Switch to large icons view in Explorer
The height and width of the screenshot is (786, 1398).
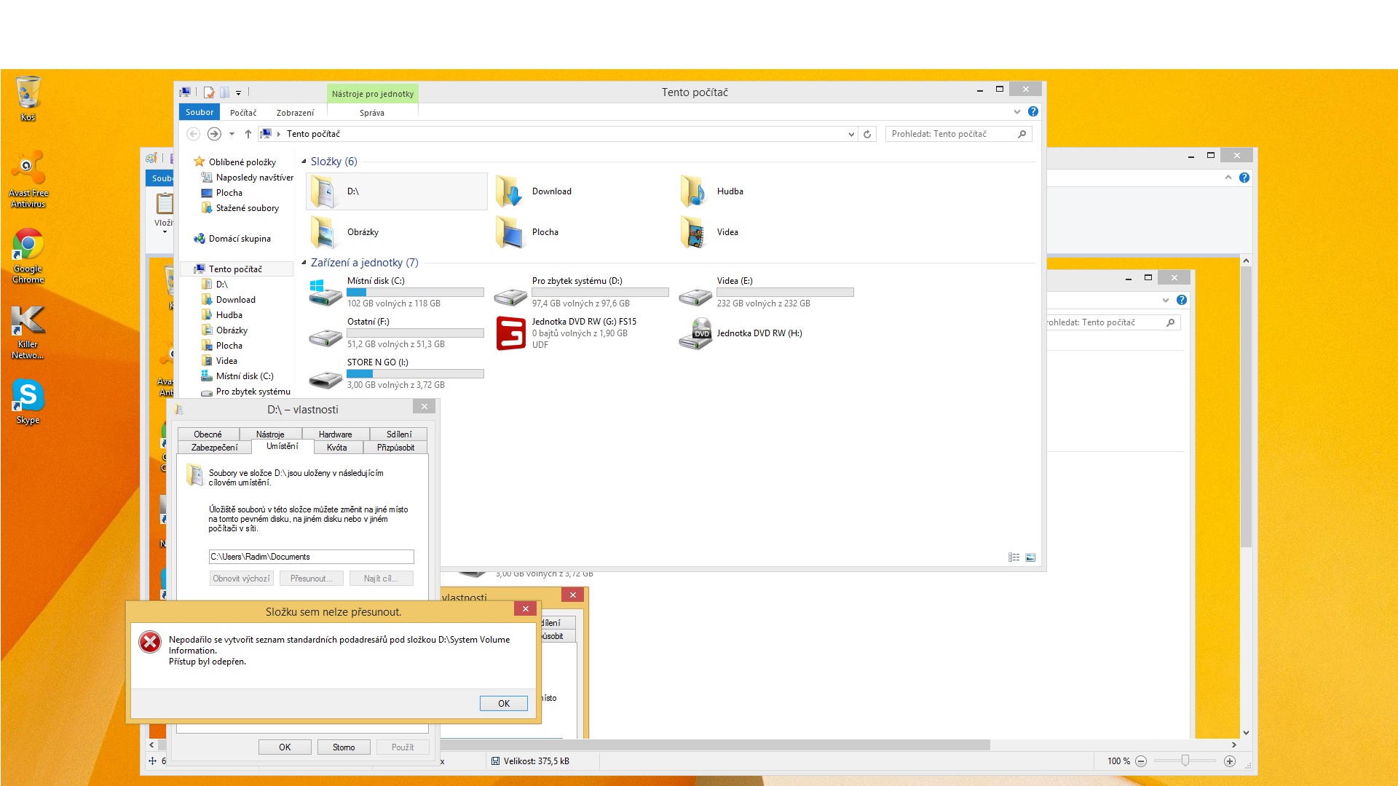point(1030,557)
